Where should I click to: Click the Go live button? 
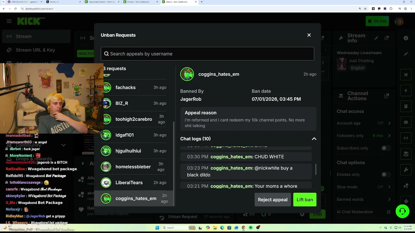(377, 21)
